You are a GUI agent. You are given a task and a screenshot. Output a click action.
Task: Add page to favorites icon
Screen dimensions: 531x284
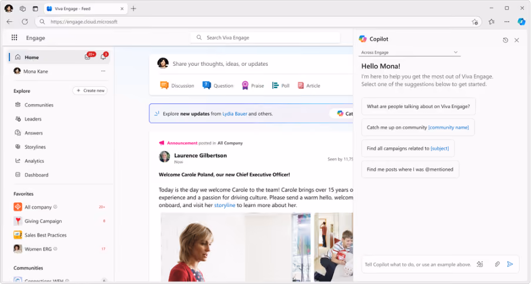click(x=475, y=22)
